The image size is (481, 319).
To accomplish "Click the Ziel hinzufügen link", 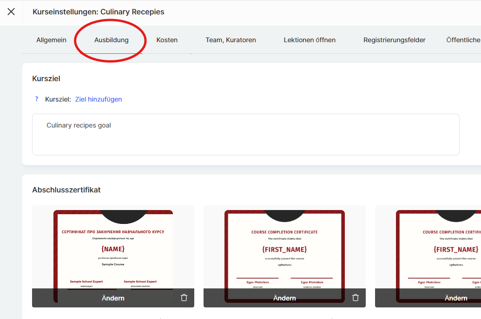I will click(99, 99).
